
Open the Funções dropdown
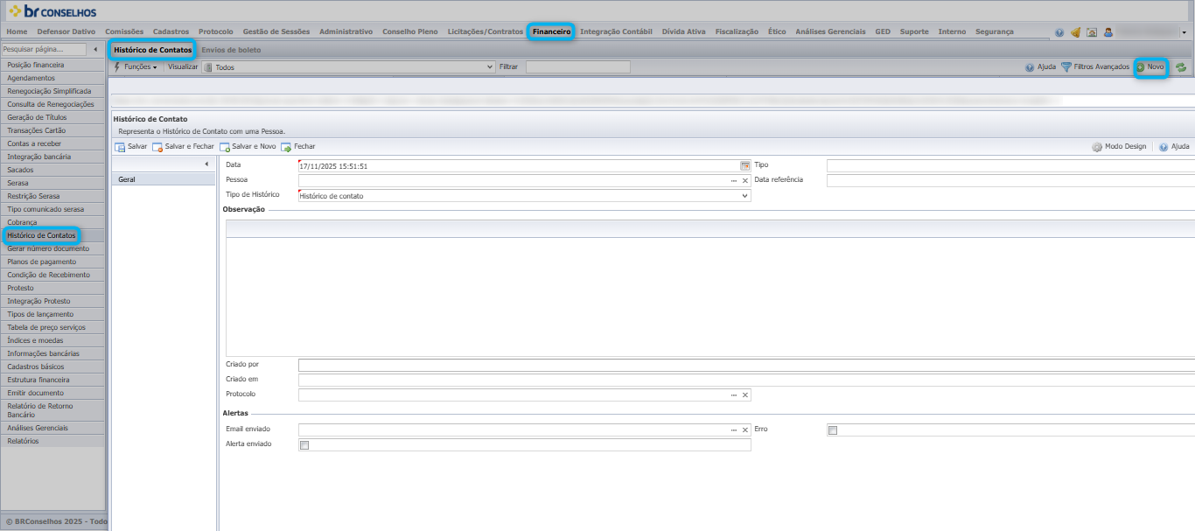point(136,67)
